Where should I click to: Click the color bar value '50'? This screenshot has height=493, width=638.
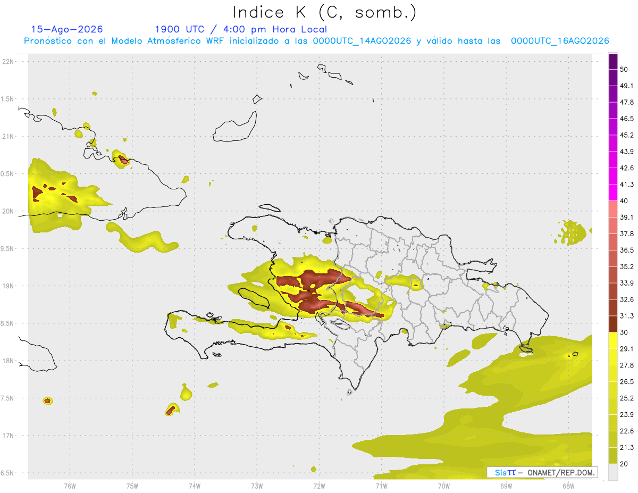624,69
